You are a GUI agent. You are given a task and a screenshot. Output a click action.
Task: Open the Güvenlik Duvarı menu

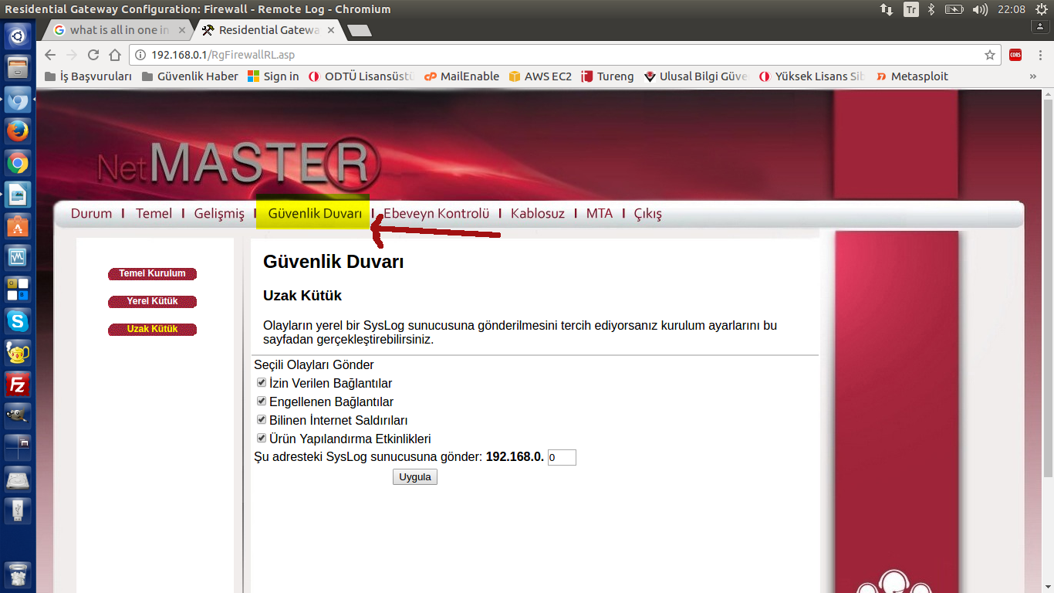pyautogui.click(x=315, y=213)
